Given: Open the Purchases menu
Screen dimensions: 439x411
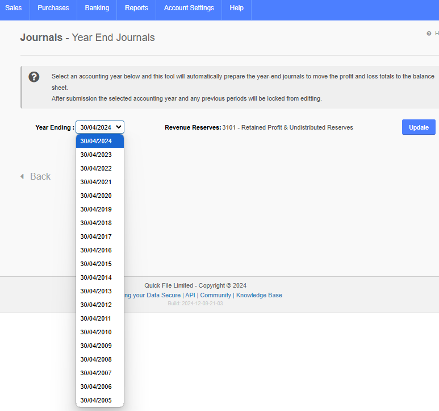Looking at the screenshot, I should click(53, 8).
